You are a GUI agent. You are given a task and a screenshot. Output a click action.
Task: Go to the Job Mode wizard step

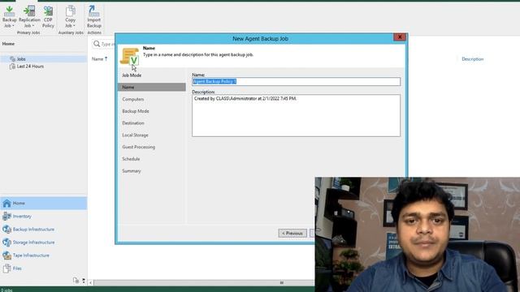[132, 75]
